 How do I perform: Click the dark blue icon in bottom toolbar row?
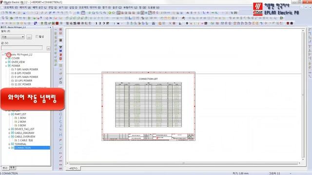tap(36, 23)
